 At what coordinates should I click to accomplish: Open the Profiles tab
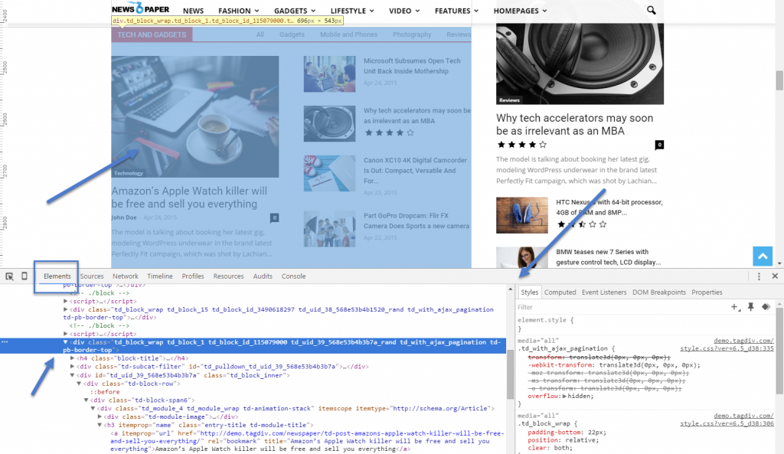click(x=193, y=276)
